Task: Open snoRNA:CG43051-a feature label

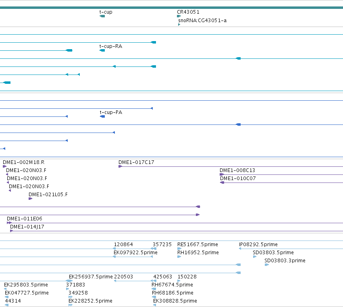Action: (202, 20)
